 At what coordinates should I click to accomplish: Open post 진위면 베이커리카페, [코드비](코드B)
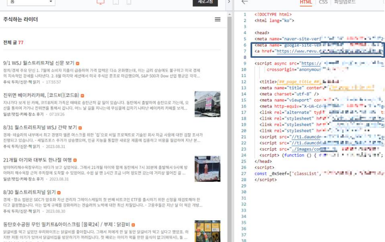coord(41,95)
